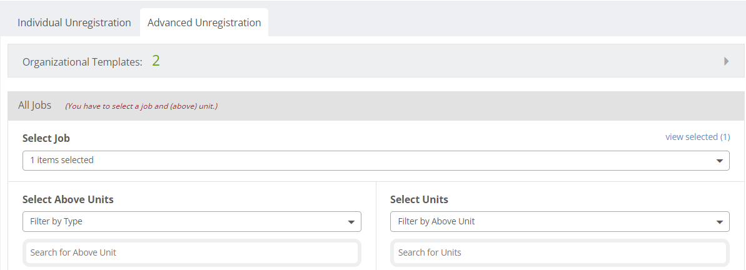Viewport: 746px width, 270px height.
Task: Click the caret arrow on Filter by Type
Action: (351, 222)
